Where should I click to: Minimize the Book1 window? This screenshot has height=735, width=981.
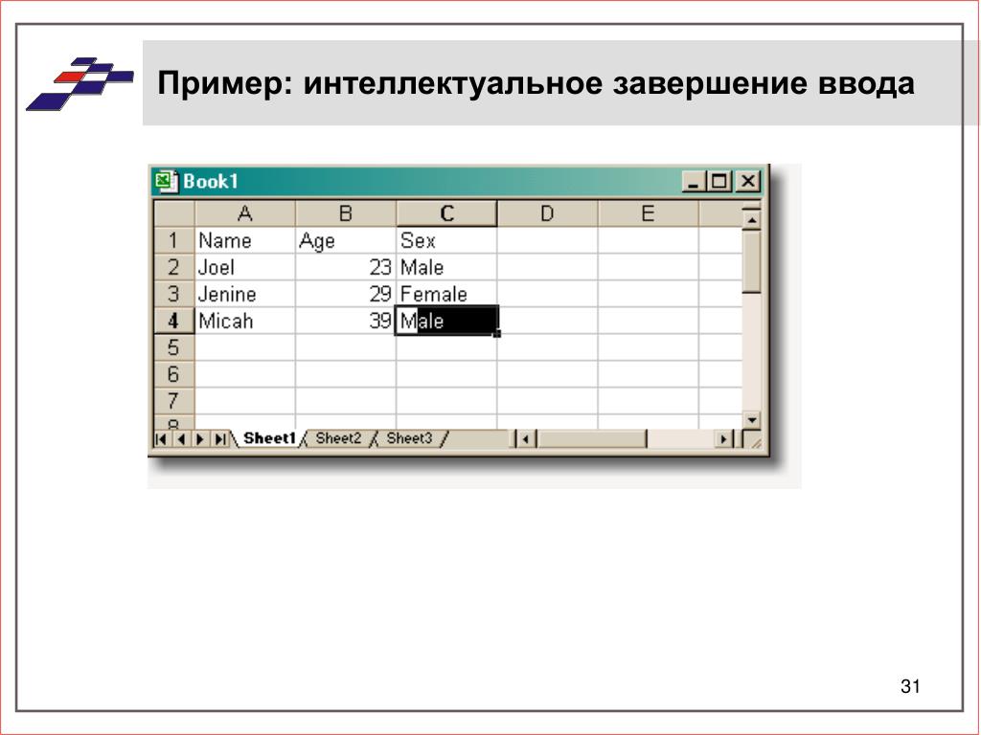(694, 182)
